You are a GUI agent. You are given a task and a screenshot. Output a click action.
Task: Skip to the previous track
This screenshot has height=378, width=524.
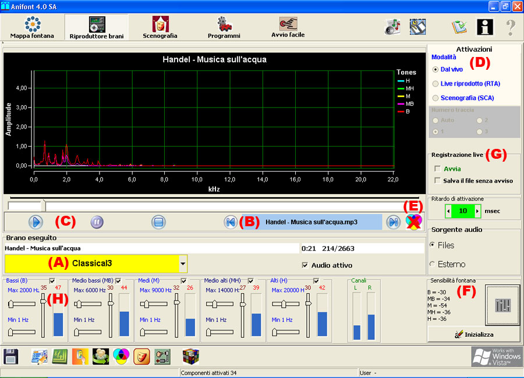[x=230, y=222]
